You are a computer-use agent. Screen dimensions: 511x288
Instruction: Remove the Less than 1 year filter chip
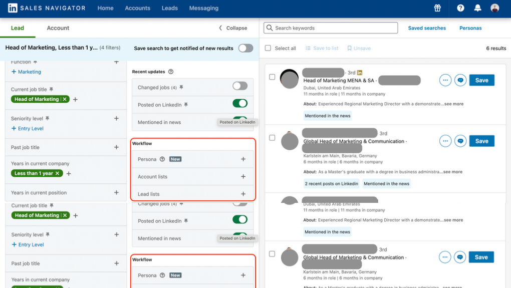click(57, 173)
